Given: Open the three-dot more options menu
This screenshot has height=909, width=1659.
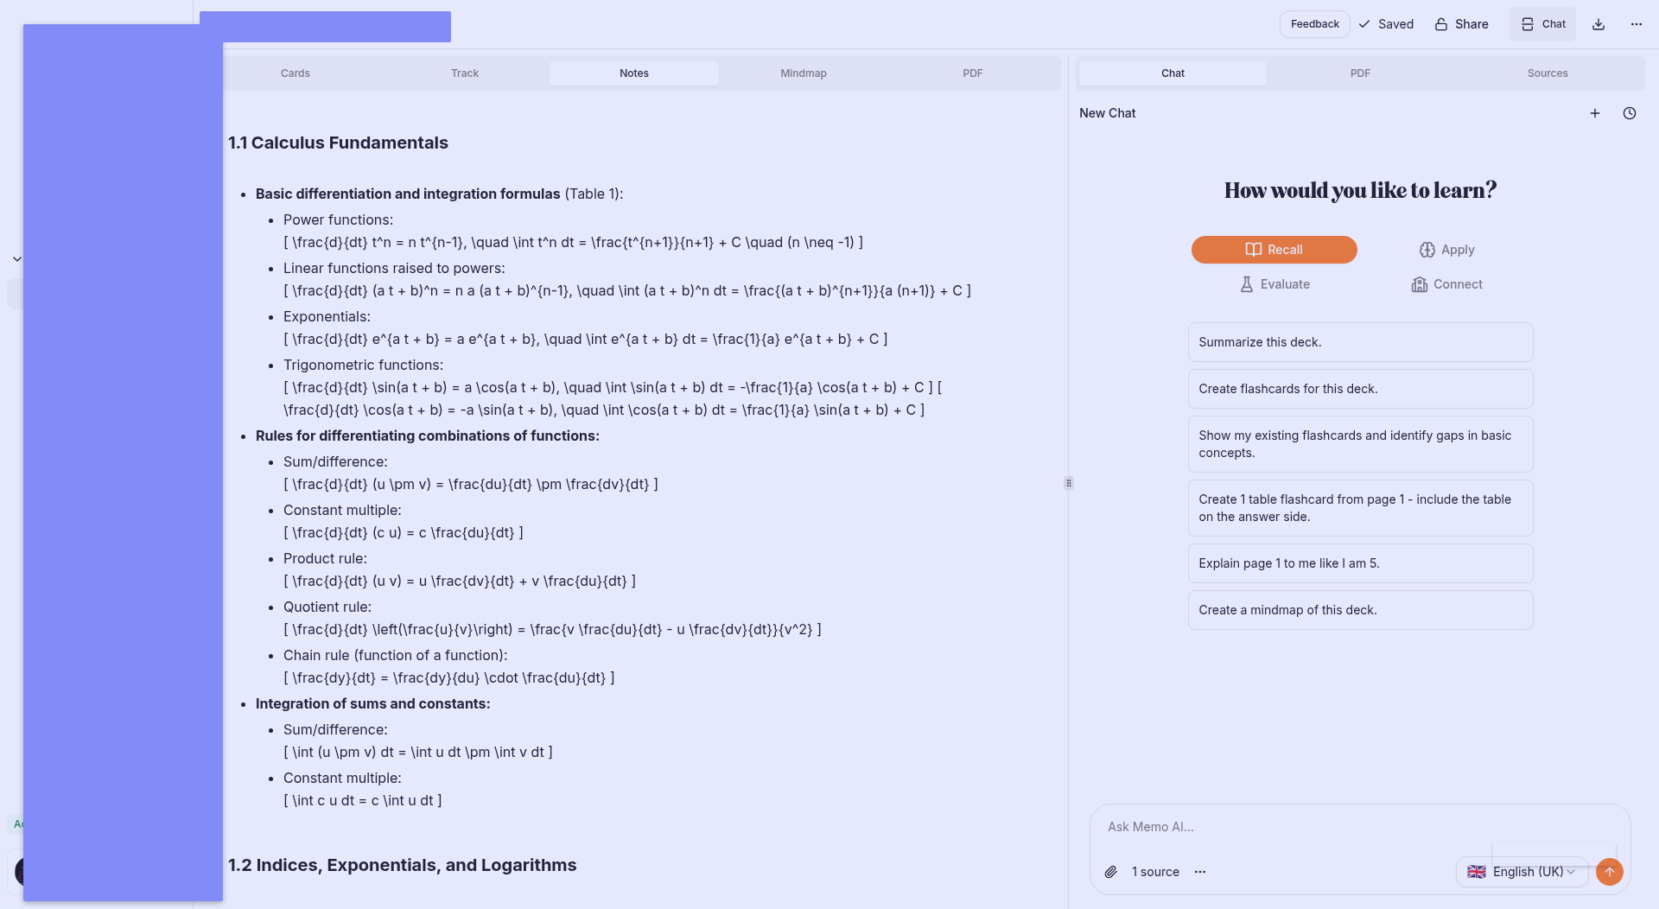Looking at the screenshot, I should coord(1637,24).
